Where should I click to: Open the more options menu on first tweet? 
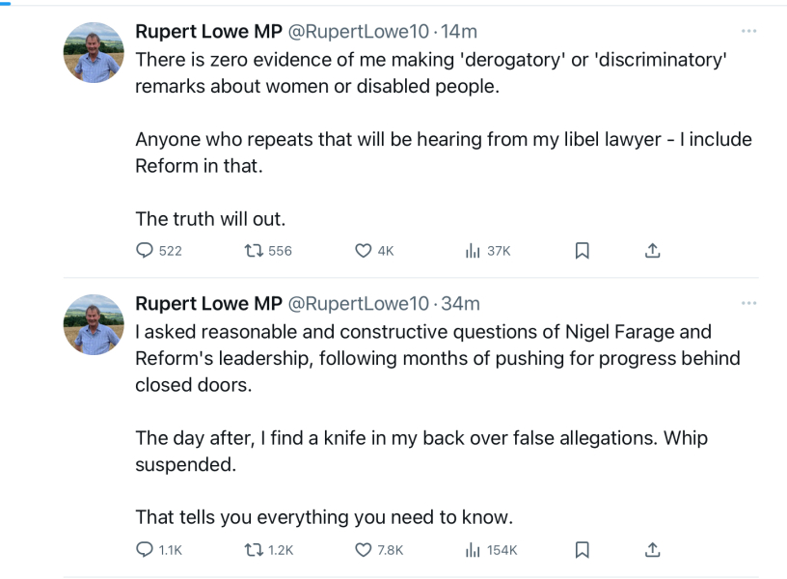click(750, 31)
